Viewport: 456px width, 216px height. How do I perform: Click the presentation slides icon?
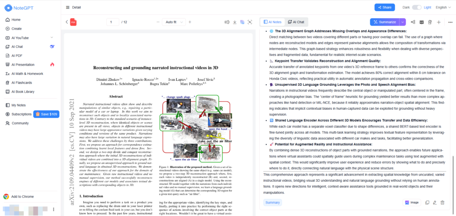[421, 22]
